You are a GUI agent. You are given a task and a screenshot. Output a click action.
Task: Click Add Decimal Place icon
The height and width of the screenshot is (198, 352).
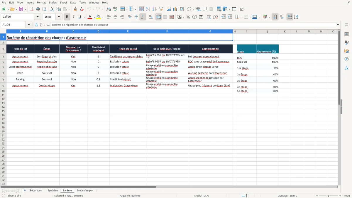point(209,17)
